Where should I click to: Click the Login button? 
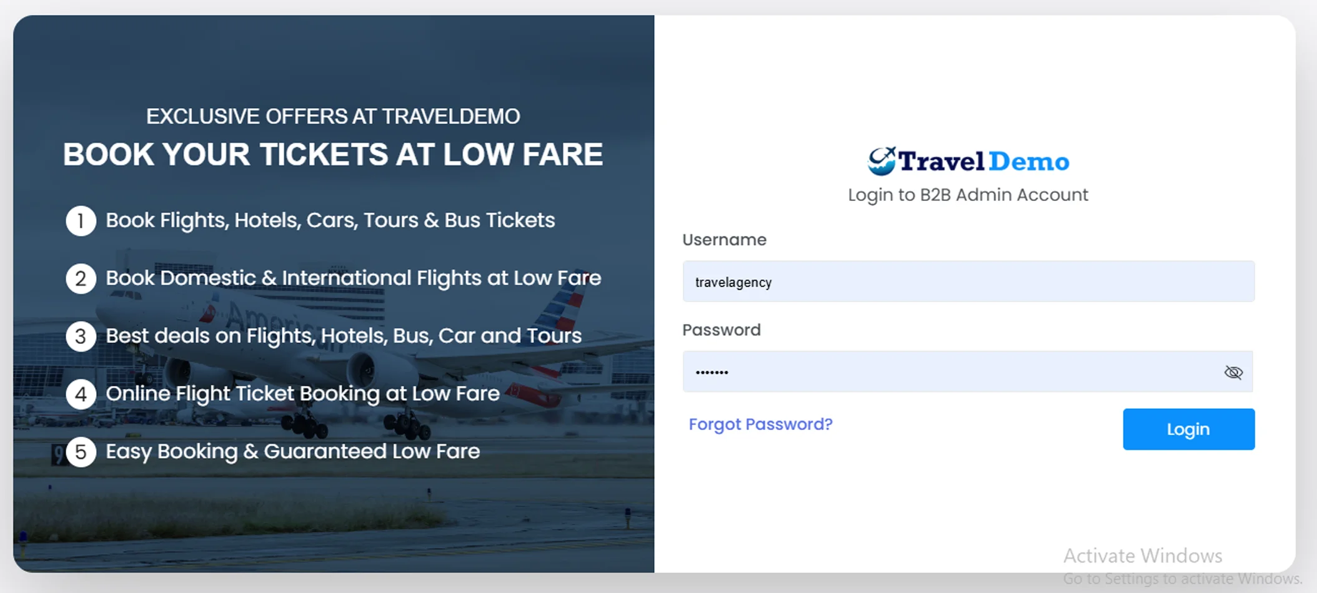click(x=1188, y=429)
